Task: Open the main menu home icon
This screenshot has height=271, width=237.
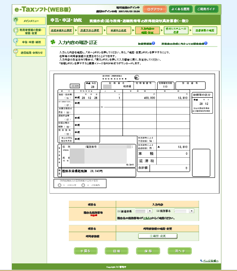Action: point(16,19)
